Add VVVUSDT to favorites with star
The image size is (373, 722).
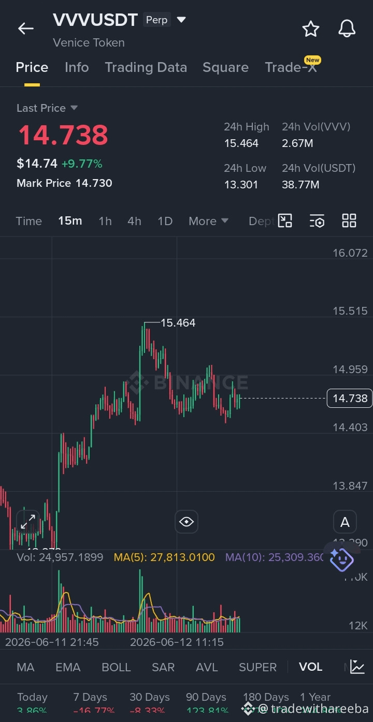pyautogui.click(x=311, y=29)
